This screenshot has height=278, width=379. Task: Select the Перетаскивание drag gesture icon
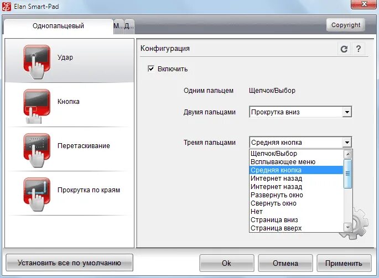pos(37,150)
